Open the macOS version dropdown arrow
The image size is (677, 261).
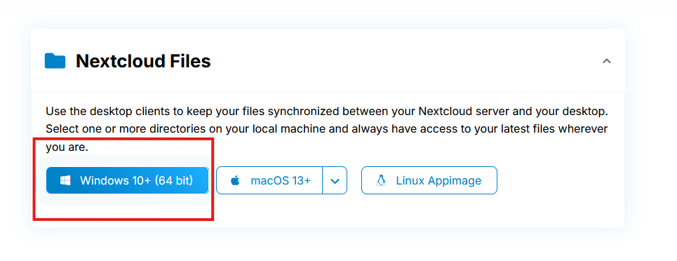[x=335, y=180]
